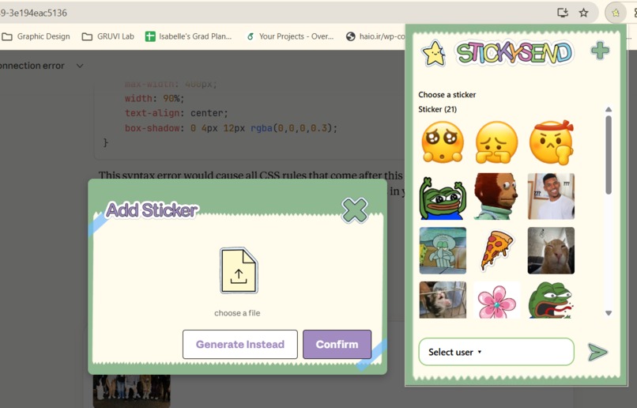Open Your Projects - Over... bookmark
Screen dimensions: 637x408
tap(290, 36)
